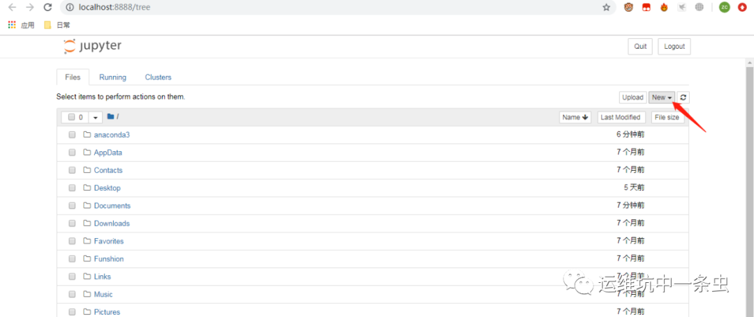Click the red update arrow icon

(741, 8)
